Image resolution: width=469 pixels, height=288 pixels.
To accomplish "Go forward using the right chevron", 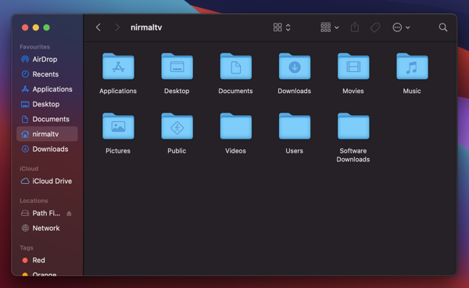I will 117,27.
